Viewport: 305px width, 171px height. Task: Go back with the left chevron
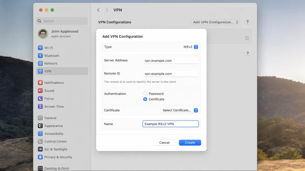[x=98, y=10]
